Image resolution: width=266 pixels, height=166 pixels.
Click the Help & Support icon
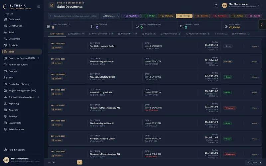[x=5, y=150]
